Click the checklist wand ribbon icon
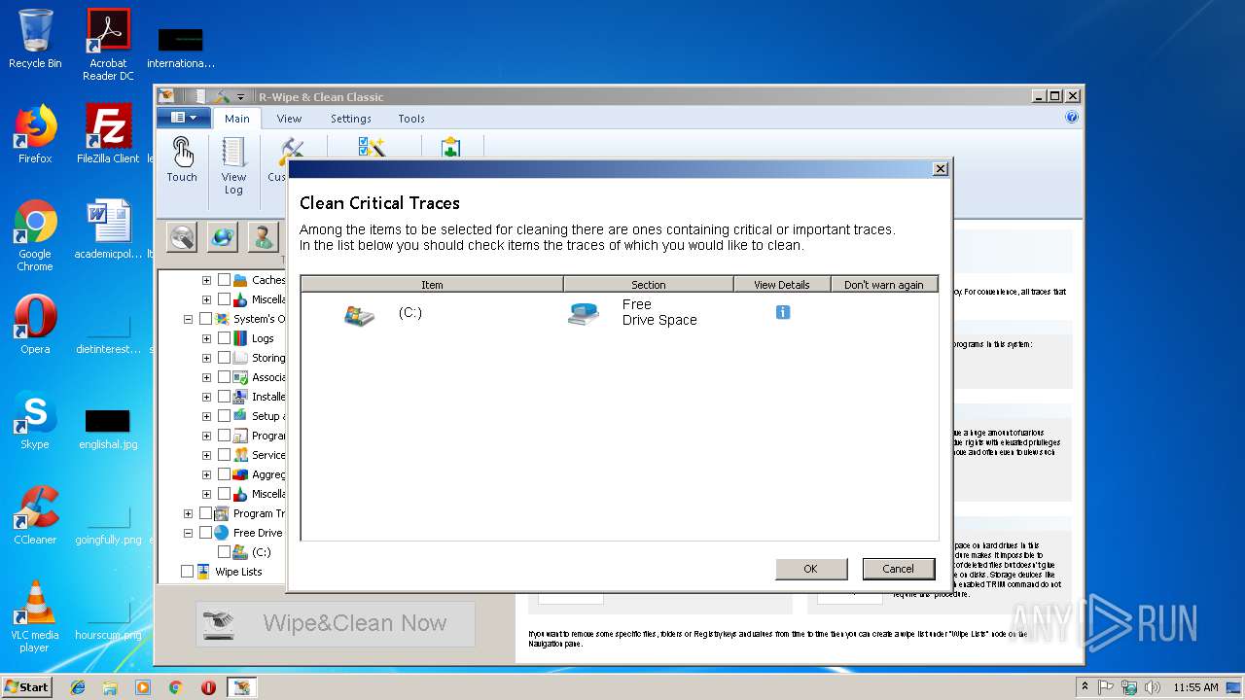 372,148
